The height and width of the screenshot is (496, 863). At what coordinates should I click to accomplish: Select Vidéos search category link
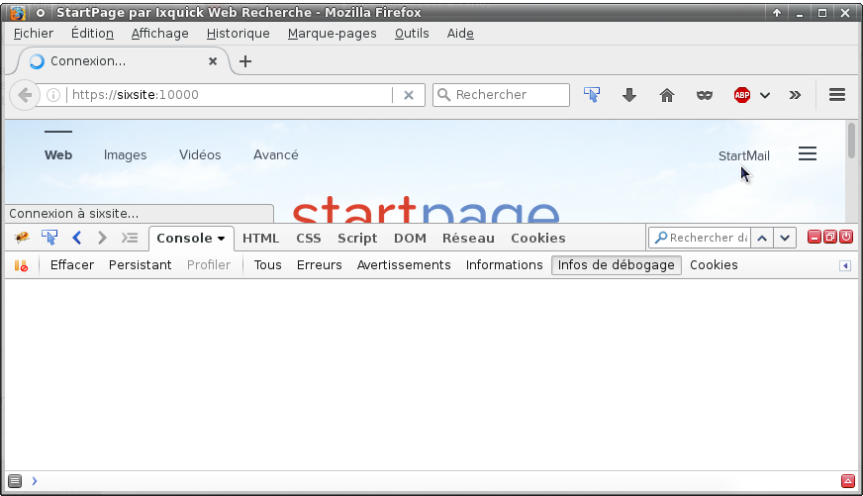click(x=200, y=154)
